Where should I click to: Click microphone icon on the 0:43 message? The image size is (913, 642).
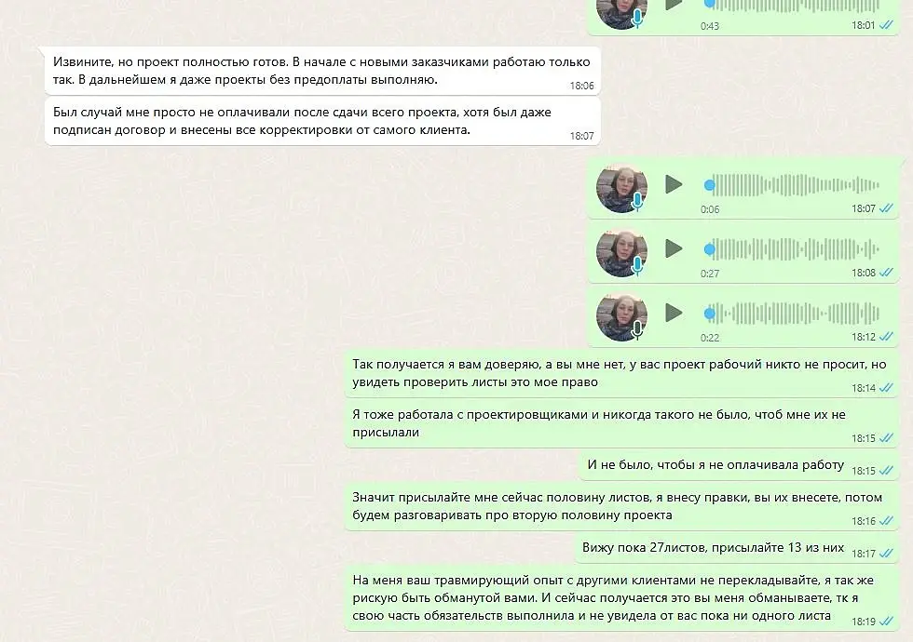pos(637,18)
